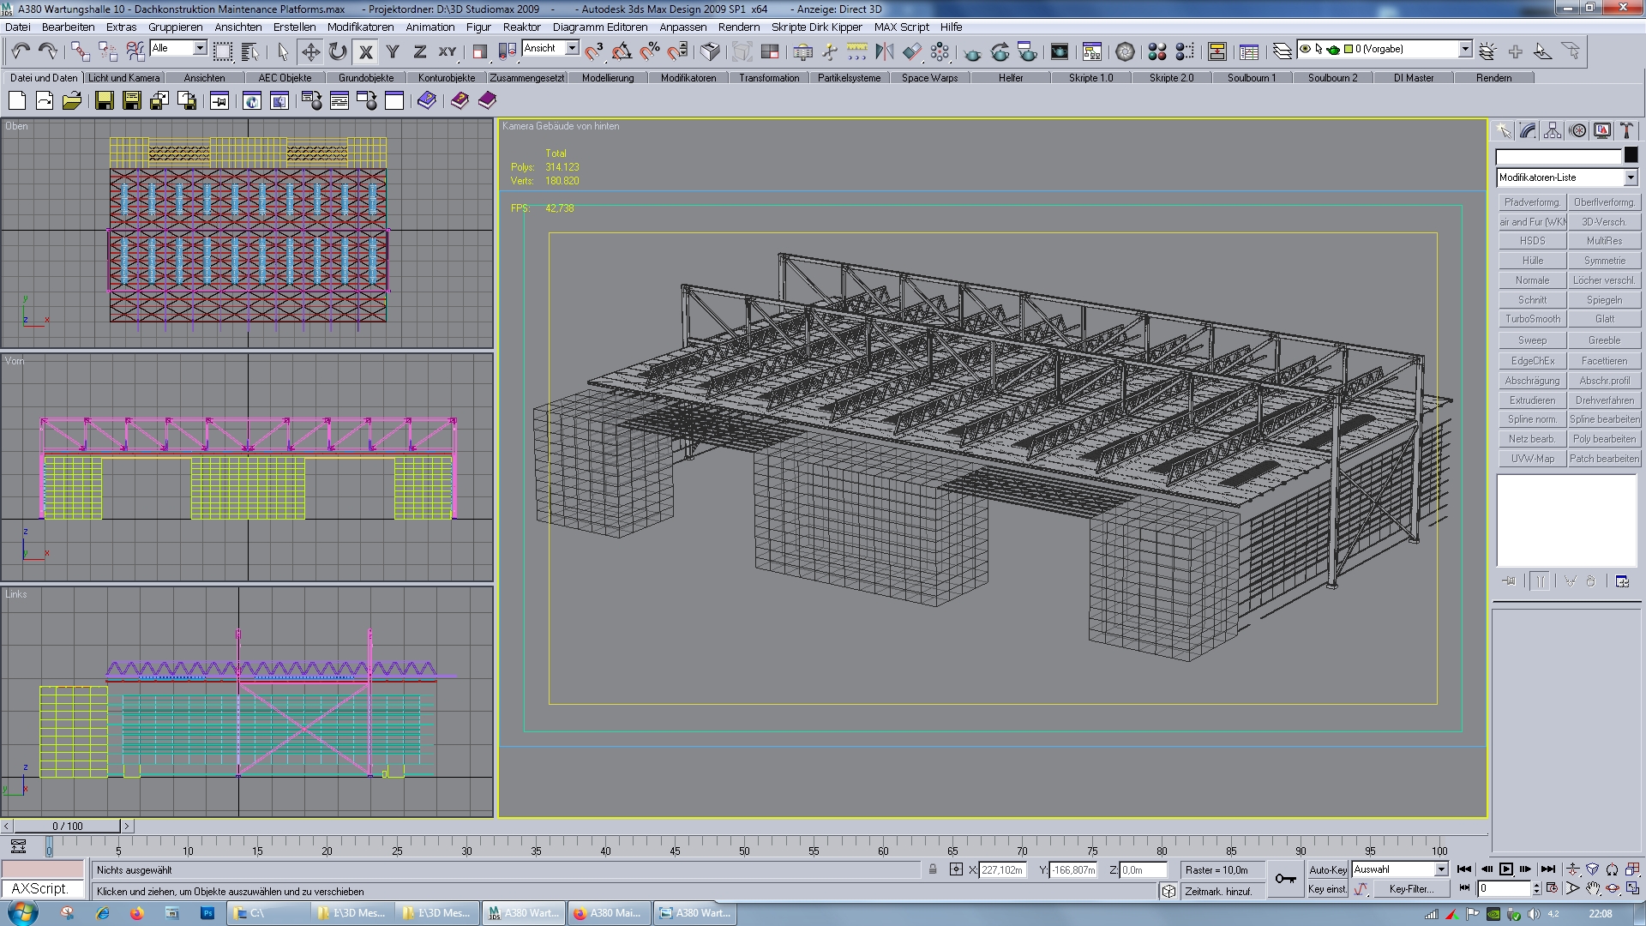Screen dimensions: 1646x926
Task: Apply the TurboSmooth modifier button
Action: click(1532, 319)
